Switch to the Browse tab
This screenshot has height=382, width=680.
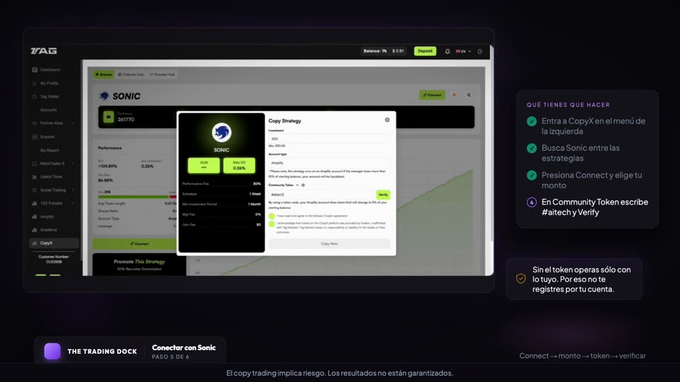point(103,74)
